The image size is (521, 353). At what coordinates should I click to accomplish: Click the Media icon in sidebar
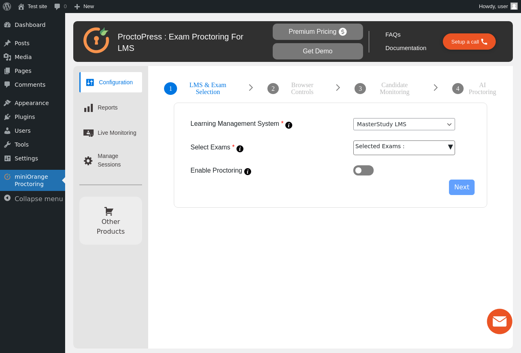(7, 57)
